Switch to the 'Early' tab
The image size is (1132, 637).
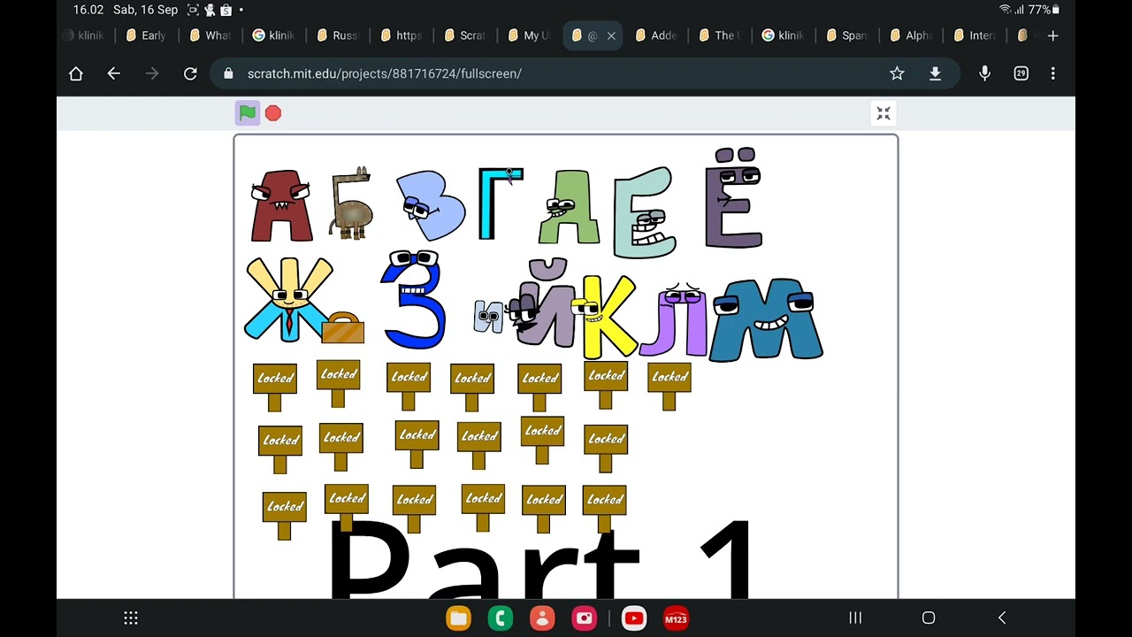(x=146, y=36)
